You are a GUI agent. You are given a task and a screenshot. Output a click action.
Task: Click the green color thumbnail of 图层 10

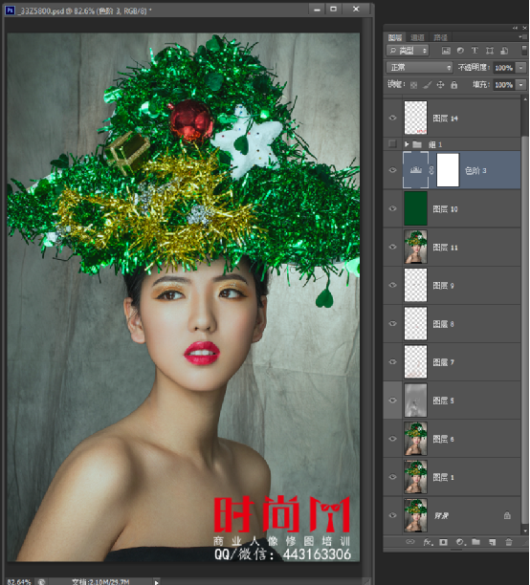coord(415,208)
